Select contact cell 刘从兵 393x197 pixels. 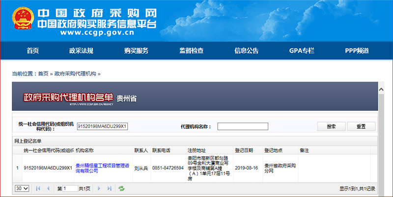click(x=141, y=168)
